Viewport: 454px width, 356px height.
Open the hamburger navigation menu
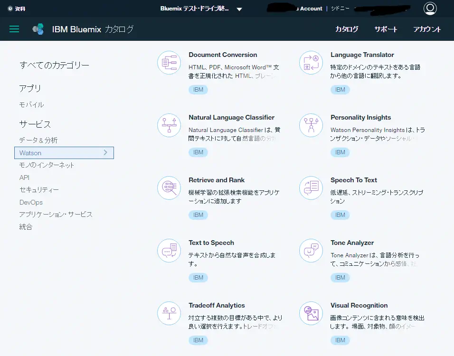coord(14,29)
